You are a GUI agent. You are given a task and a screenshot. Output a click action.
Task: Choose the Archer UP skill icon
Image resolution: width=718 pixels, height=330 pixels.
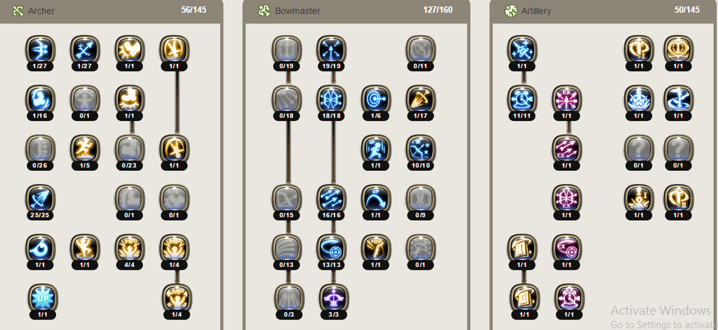tap(42, 298)
